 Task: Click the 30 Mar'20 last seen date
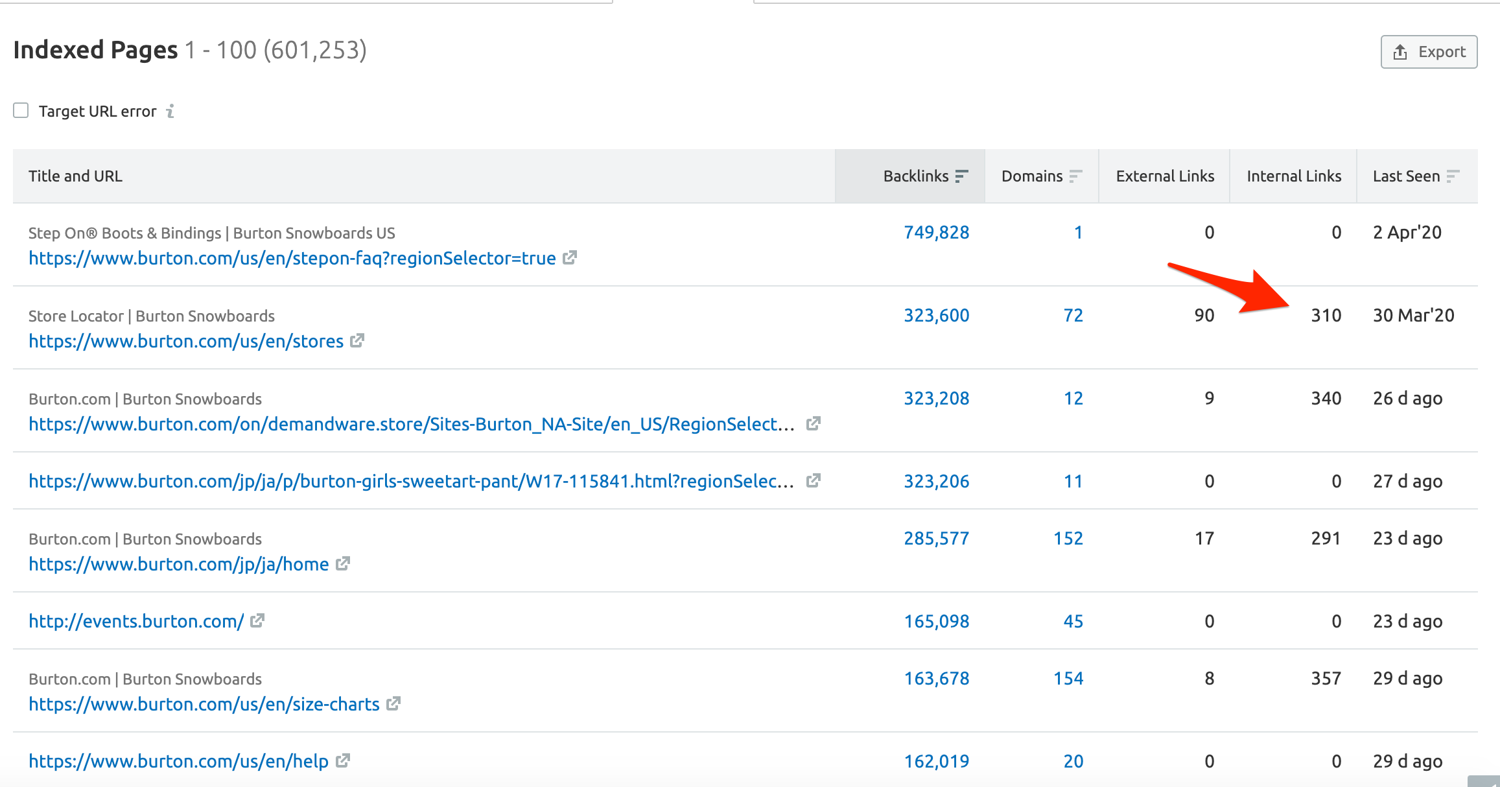tap(1414, 316)
